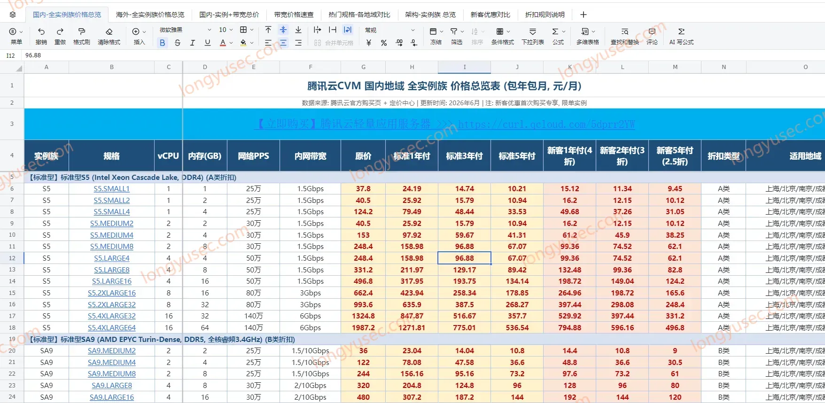Open the freeze panes tool (冻结)

[x=436, y=36]
